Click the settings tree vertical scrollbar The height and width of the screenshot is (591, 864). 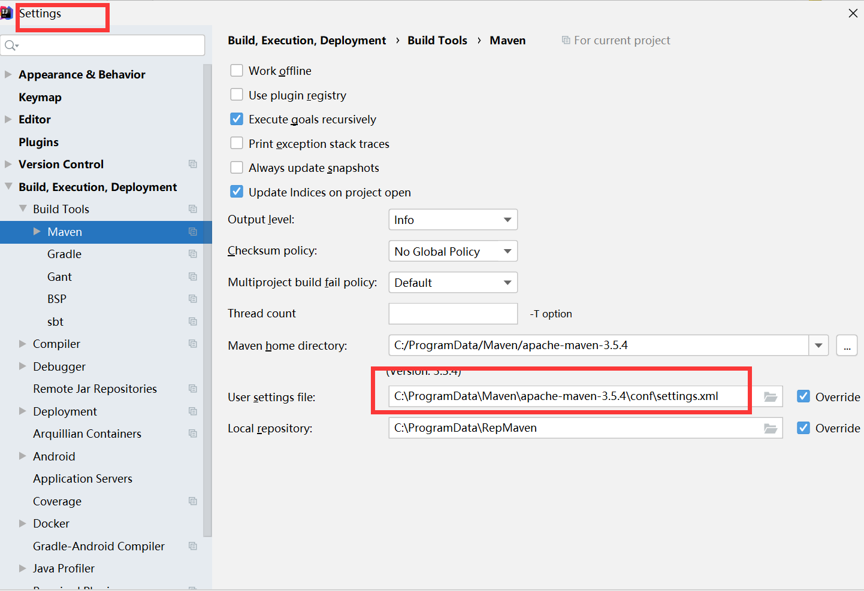pyautogui.click(x=207, y=299)
